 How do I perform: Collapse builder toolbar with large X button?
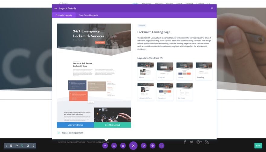[133, 146]
